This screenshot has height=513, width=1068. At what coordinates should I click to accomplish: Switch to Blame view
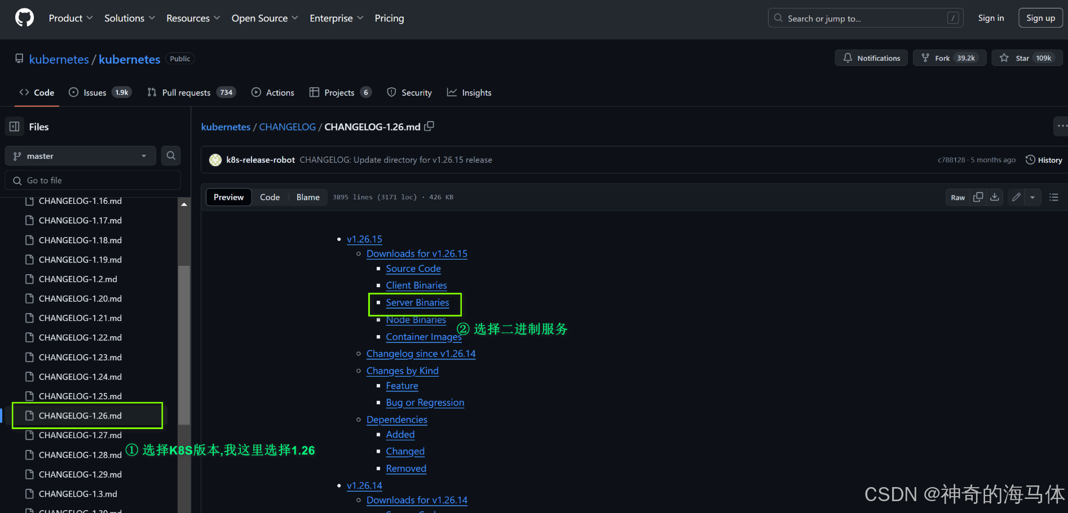click(x=308, y=197)
